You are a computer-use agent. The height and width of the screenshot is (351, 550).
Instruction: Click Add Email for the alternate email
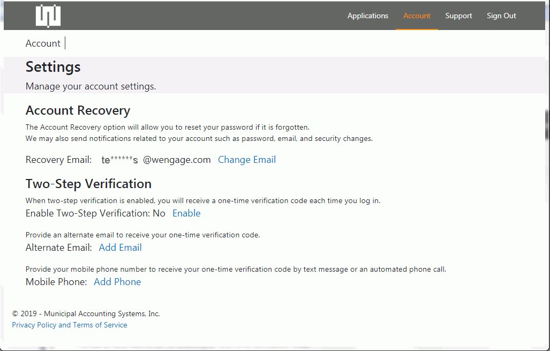[120, 248]
